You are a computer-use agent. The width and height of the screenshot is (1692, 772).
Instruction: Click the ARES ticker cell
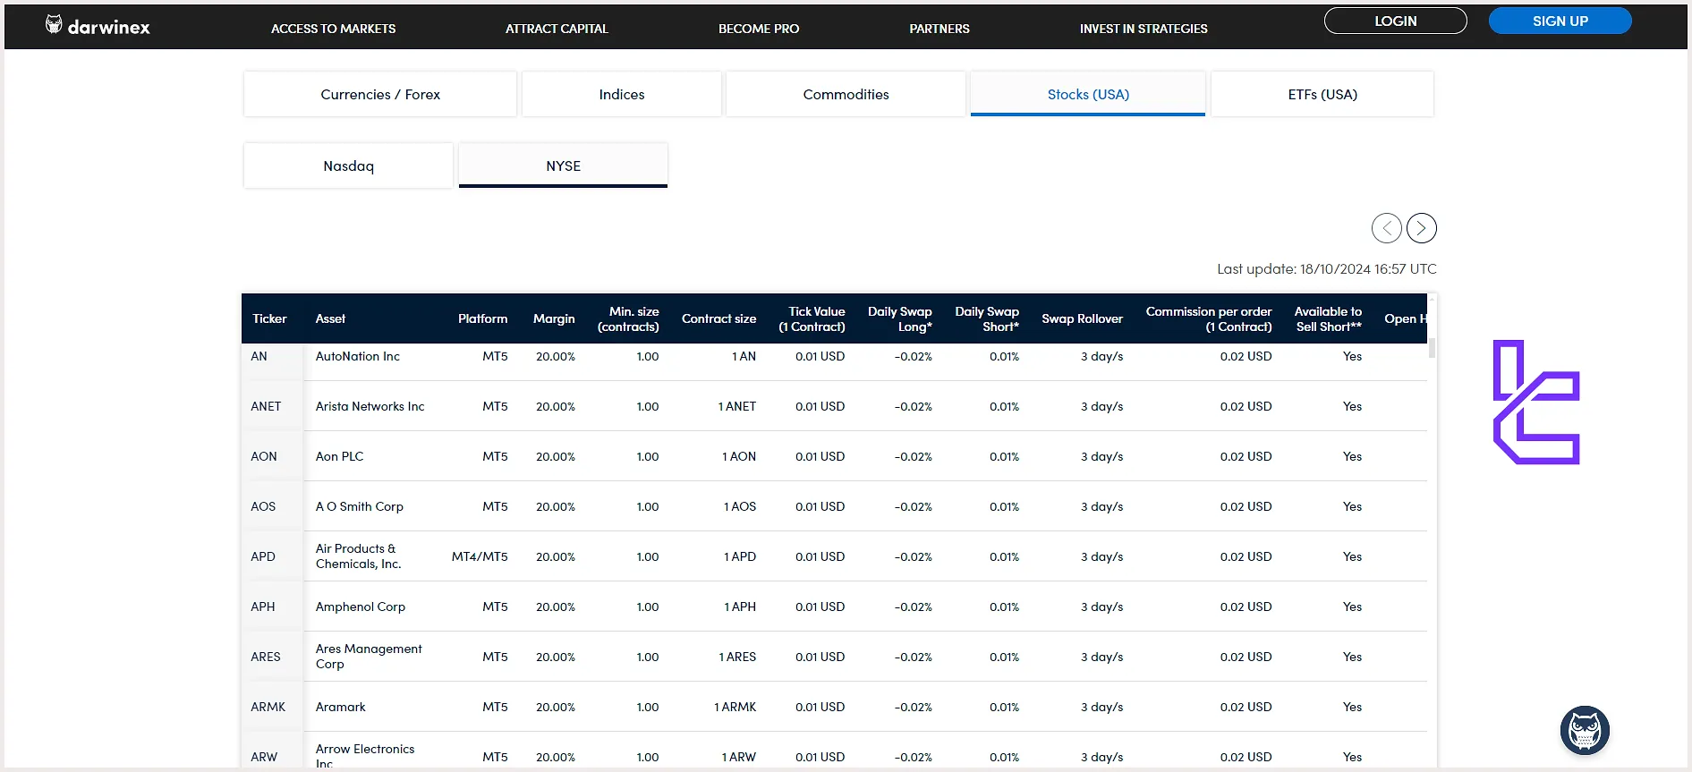(266, 657)
